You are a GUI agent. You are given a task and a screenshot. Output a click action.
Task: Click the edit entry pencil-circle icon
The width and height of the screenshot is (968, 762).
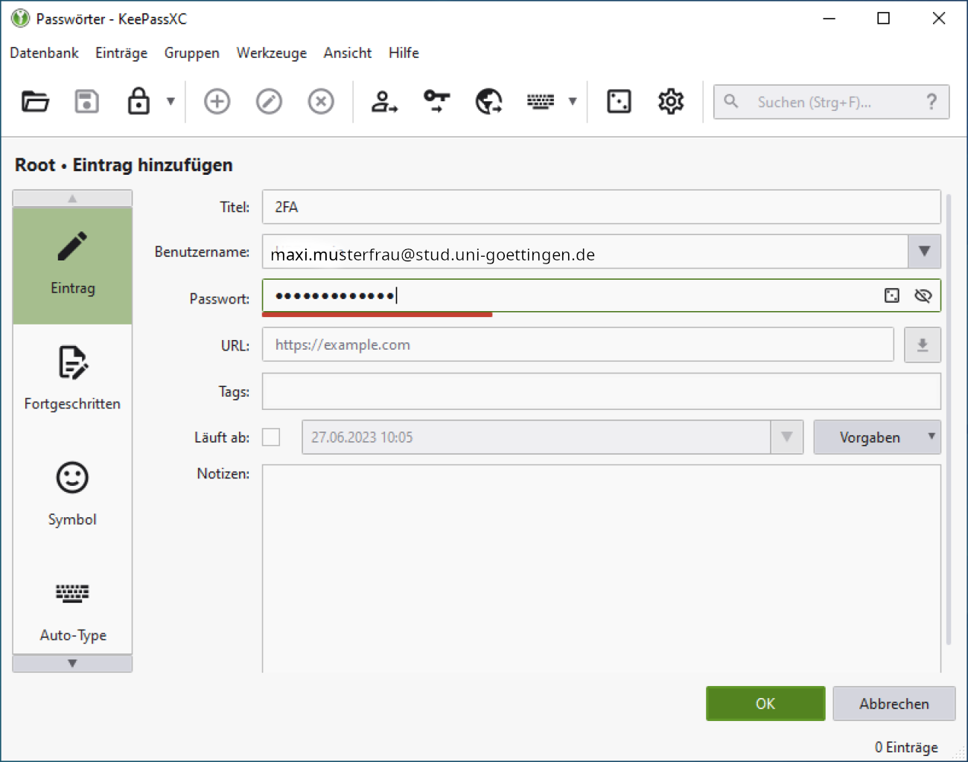click(x=269, y=101)
